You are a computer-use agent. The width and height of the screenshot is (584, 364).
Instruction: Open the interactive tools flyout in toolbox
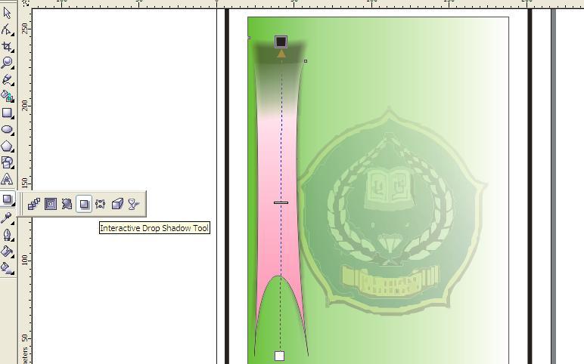coord(7,200)
